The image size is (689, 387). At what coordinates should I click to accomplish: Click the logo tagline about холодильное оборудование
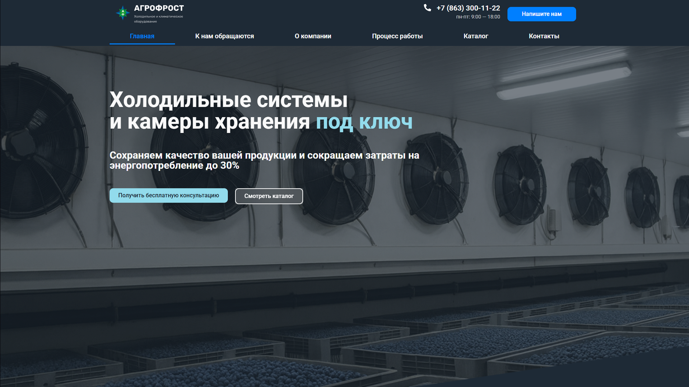tap(158, 19)
